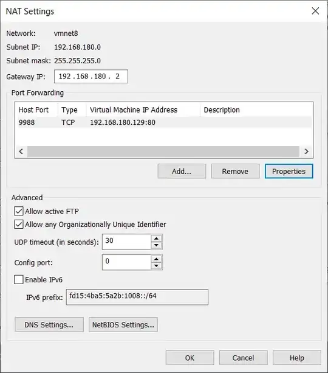Viewport: 328px width, 373px height.
Task: Click the Subnet mask value 255.255.255.0
Action: click(77, 61)
